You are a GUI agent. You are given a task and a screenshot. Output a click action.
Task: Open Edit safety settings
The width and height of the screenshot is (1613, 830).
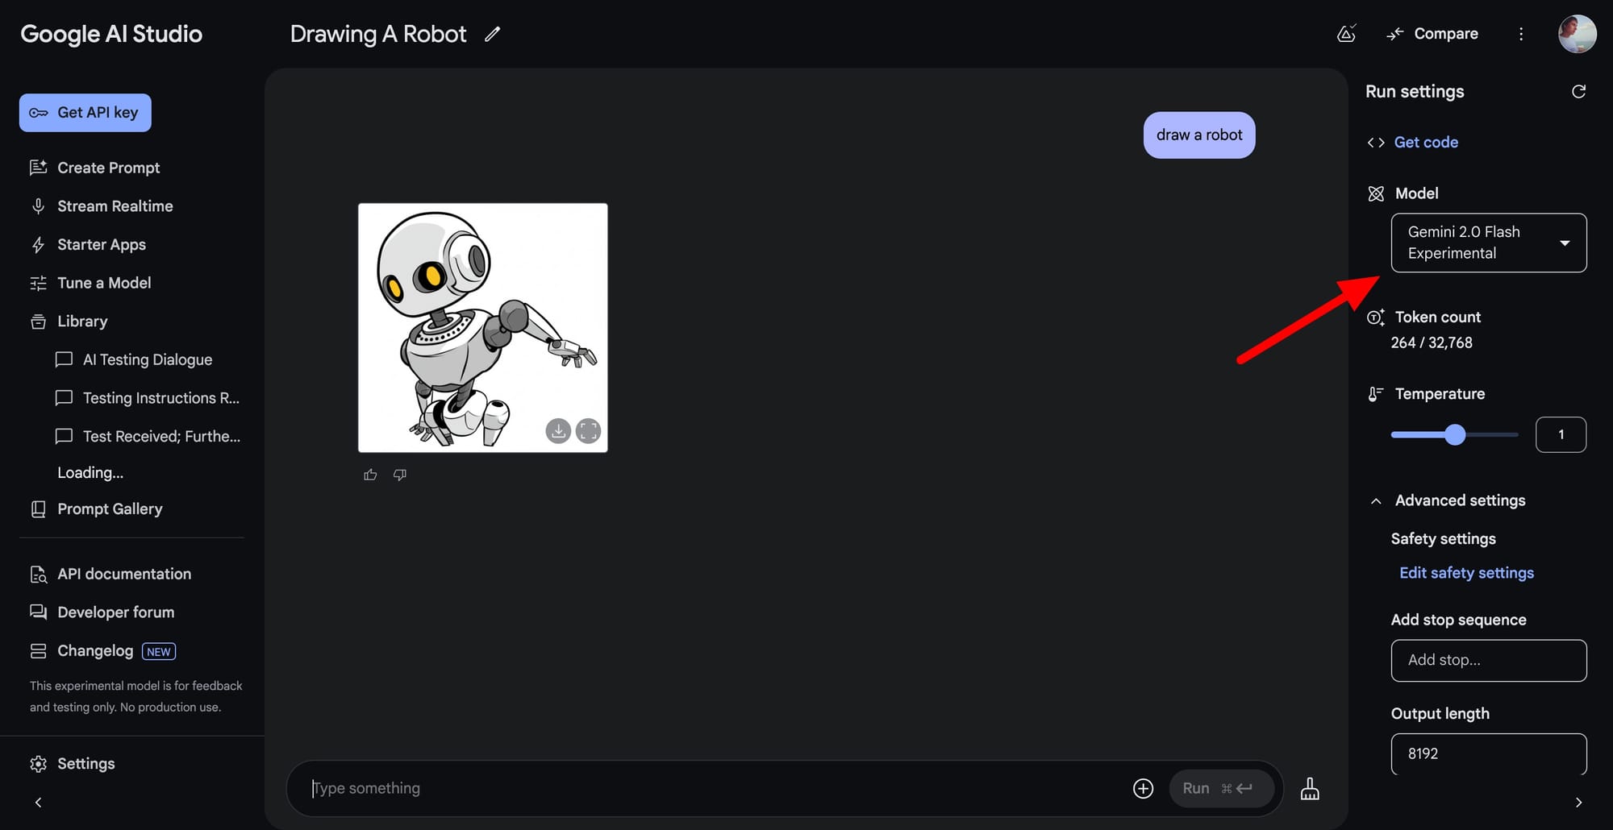(x=1466, y=572)
